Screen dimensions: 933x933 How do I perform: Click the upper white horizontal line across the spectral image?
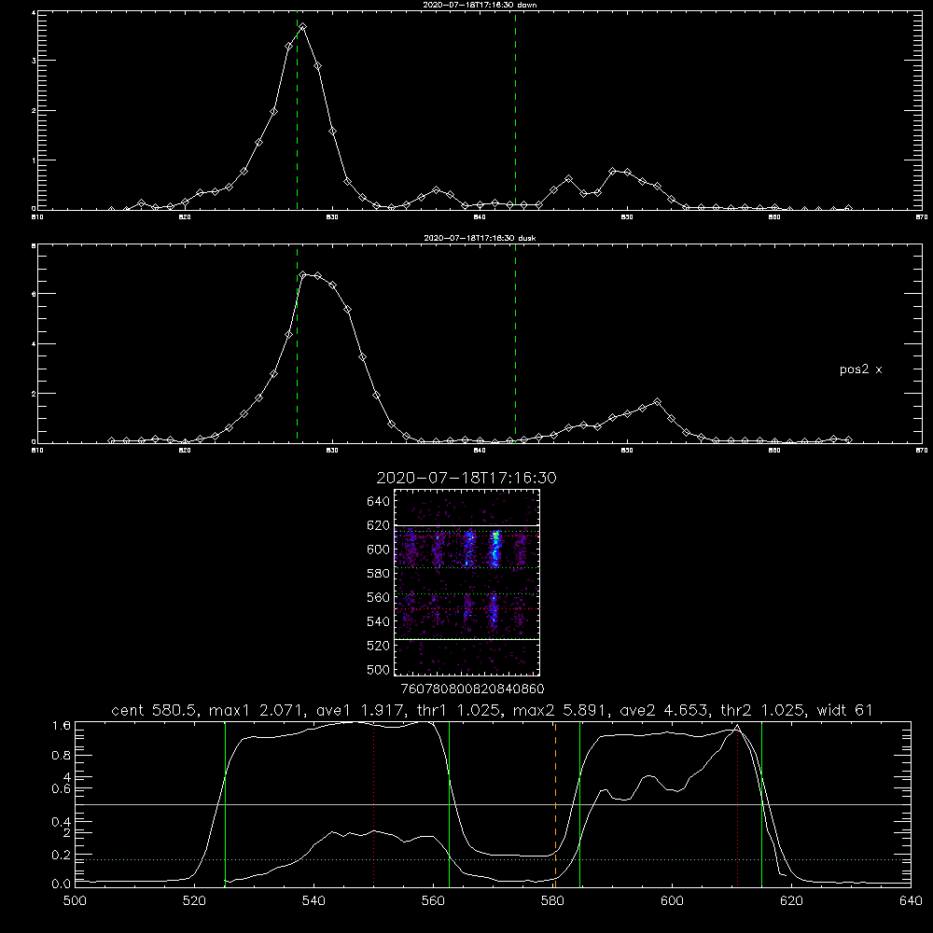coord(466,525)
